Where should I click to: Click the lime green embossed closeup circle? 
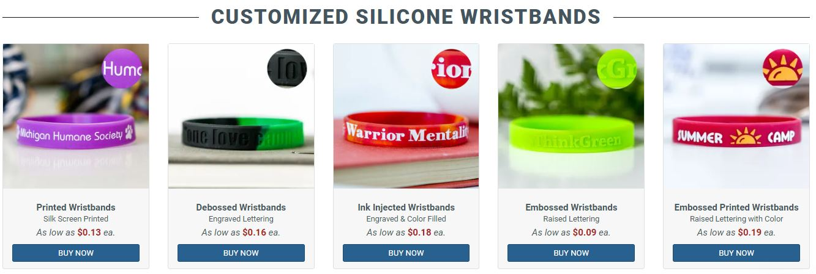coord(616,68)
